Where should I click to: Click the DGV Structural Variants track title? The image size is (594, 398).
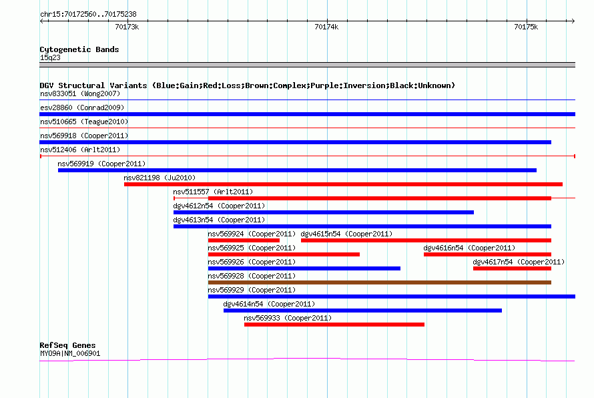click(248, 85)
